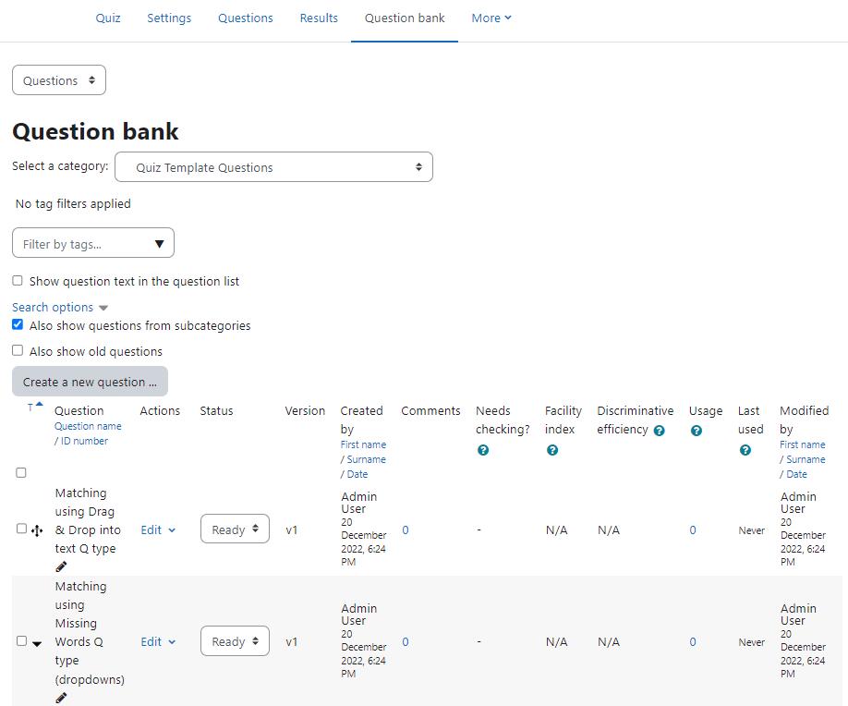The width and height of the screenshot is (848, 706).
Task: Go to the Quiz tab
Action: [108, 18]
